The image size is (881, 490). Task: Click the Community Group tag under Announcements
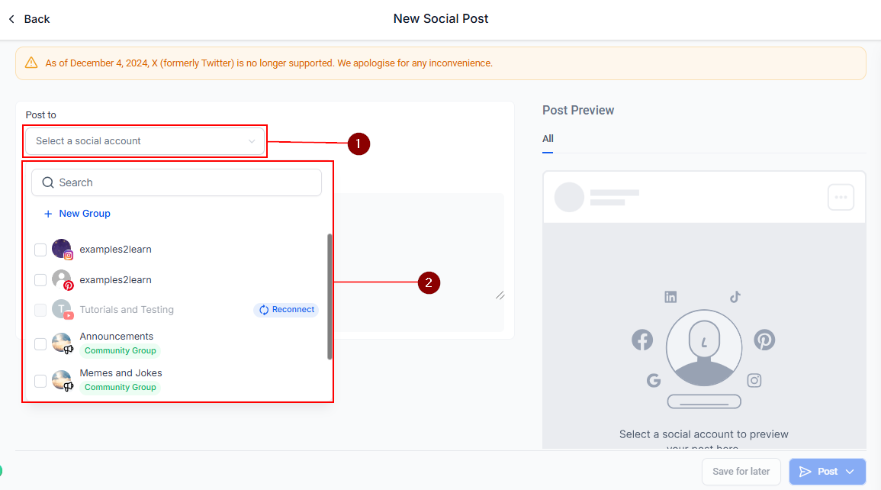coord(121,350)
